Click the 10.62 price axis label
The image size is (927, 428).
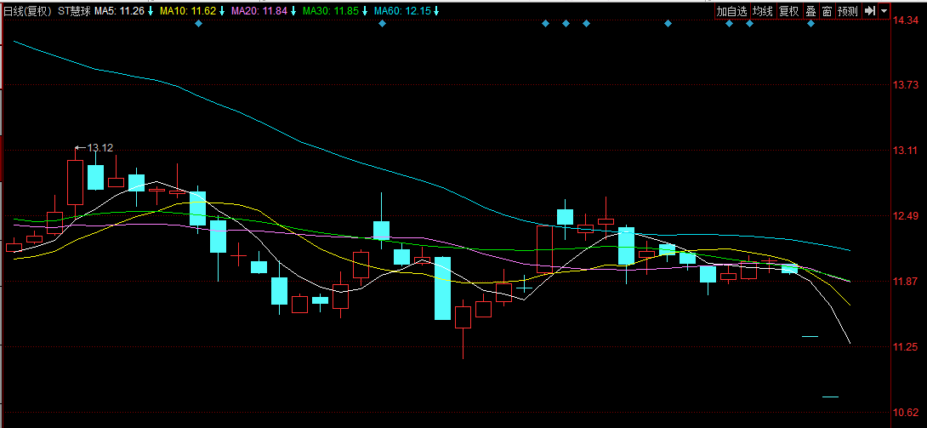coord(905,413)
